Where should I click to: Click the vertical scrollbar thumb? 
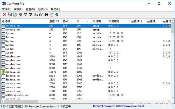(x=173, y=28)
